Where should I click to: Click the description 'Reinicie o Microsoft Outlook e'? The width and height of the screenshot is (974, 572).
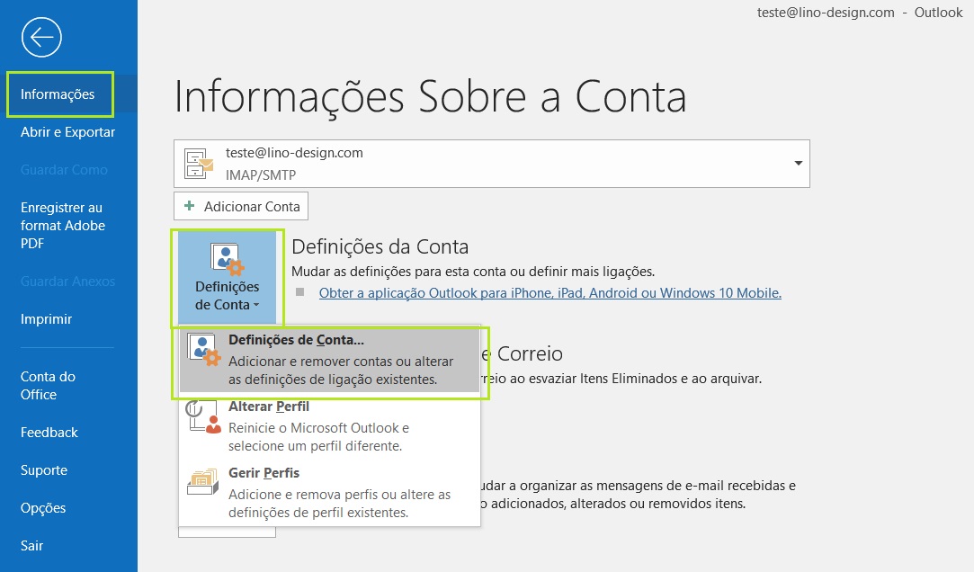318,428
